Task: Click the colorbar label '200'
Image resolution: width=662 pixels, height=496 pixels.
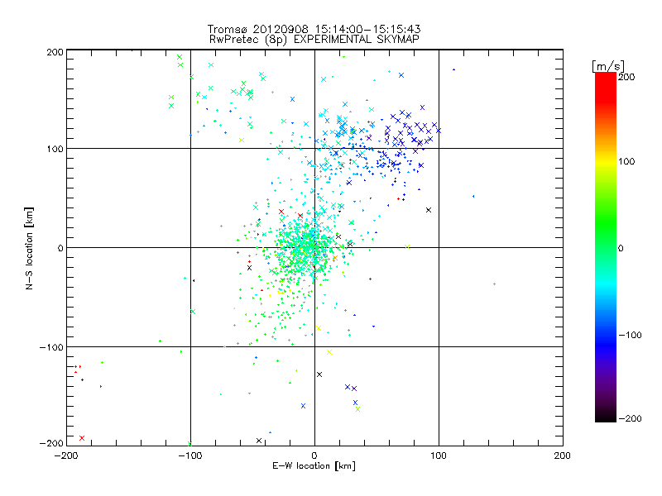Action: coord(626,77)
